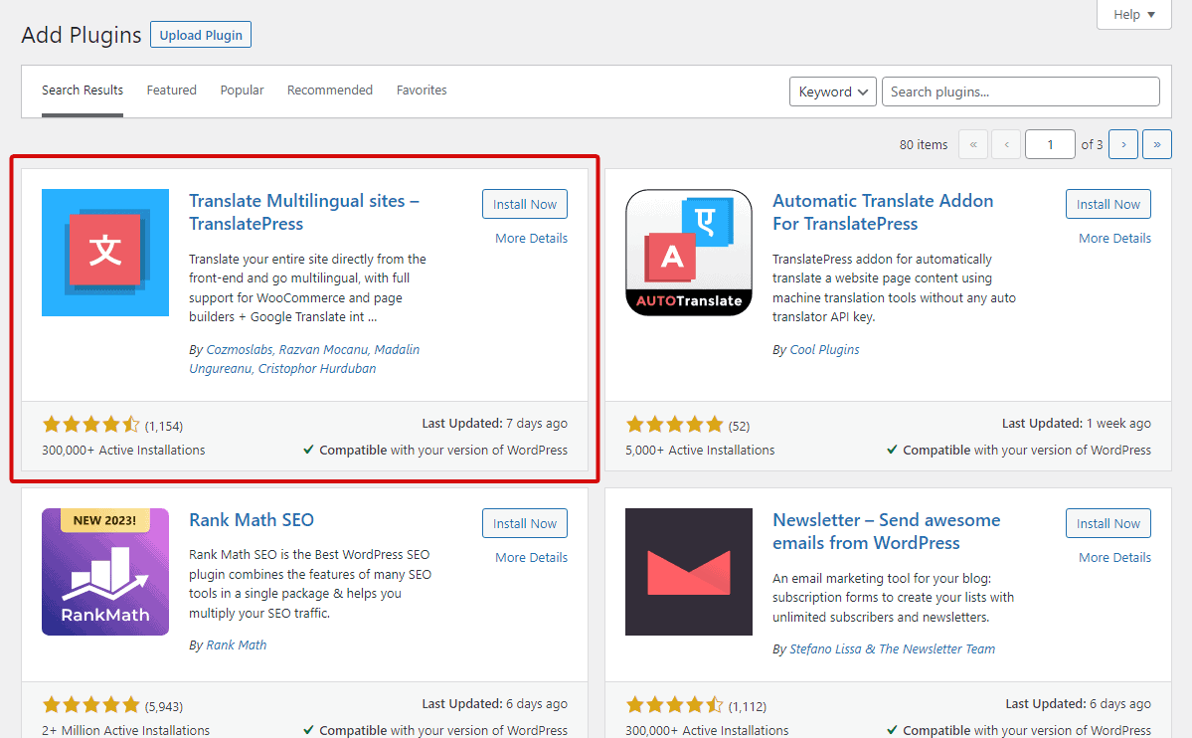The image size is (1192, 738).
Task: Go to next page of results
Action: [x=1122, y=144]
